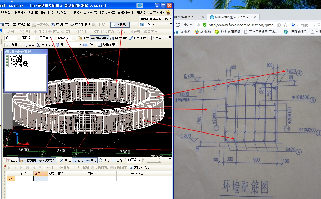Toggle 中点 midpoint snap
Image resolution: width=321 pixels, height=199 pixels.
pyautogui.click(x=91, y=160)
